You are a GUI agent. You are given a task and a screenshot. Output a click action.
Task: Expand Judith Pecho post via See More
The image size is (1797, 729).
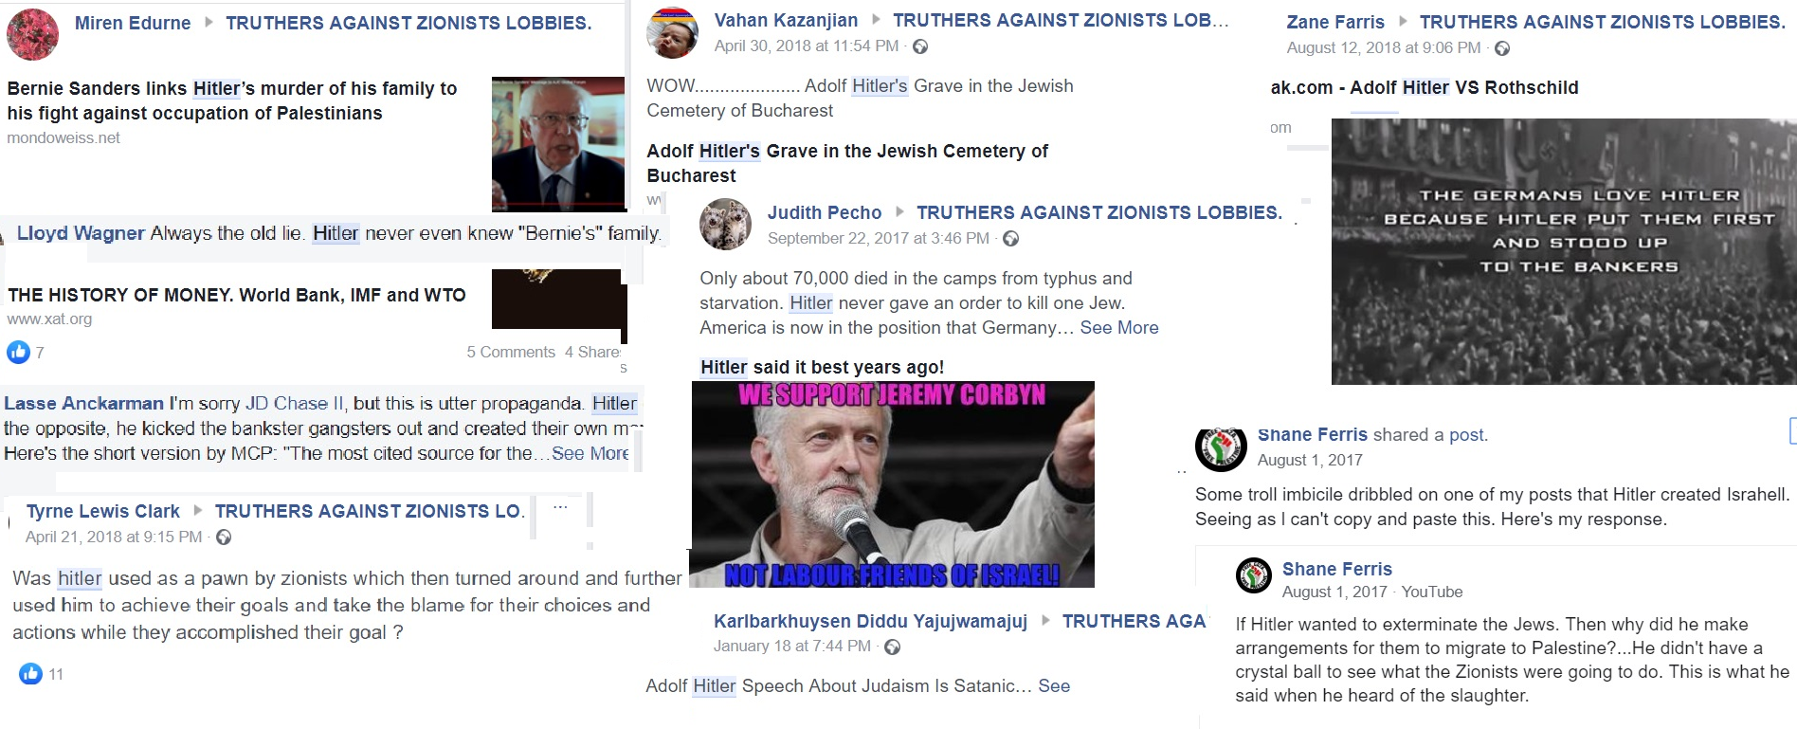1119,328
